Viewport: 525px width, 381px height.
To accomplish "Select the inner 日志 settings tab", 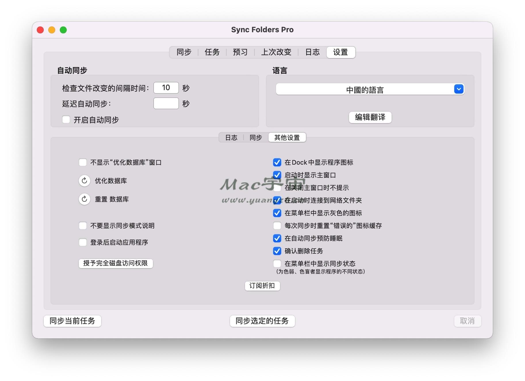I will [231, 137].
